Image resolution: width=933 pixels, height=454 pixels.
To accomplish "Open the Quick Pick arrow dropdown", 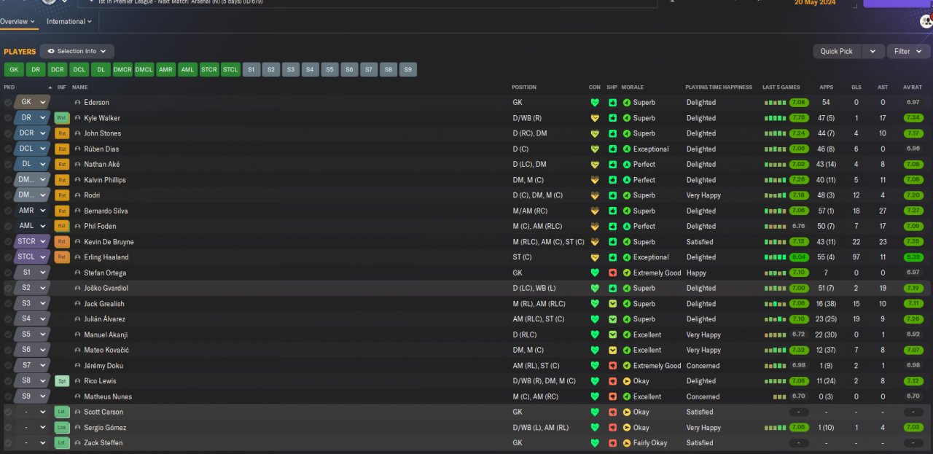I will pyautogui.click(x=873, y=51).
